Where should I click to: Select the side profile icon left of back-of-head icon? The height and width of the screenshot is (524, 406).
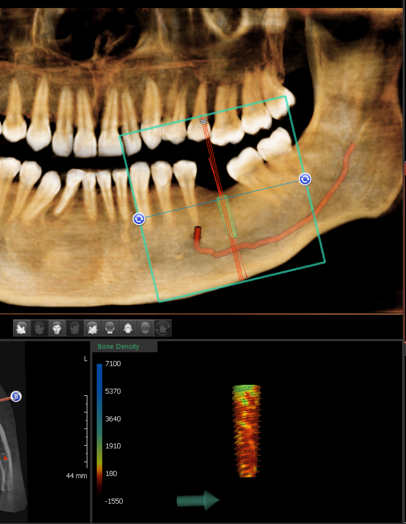point(92,328)
